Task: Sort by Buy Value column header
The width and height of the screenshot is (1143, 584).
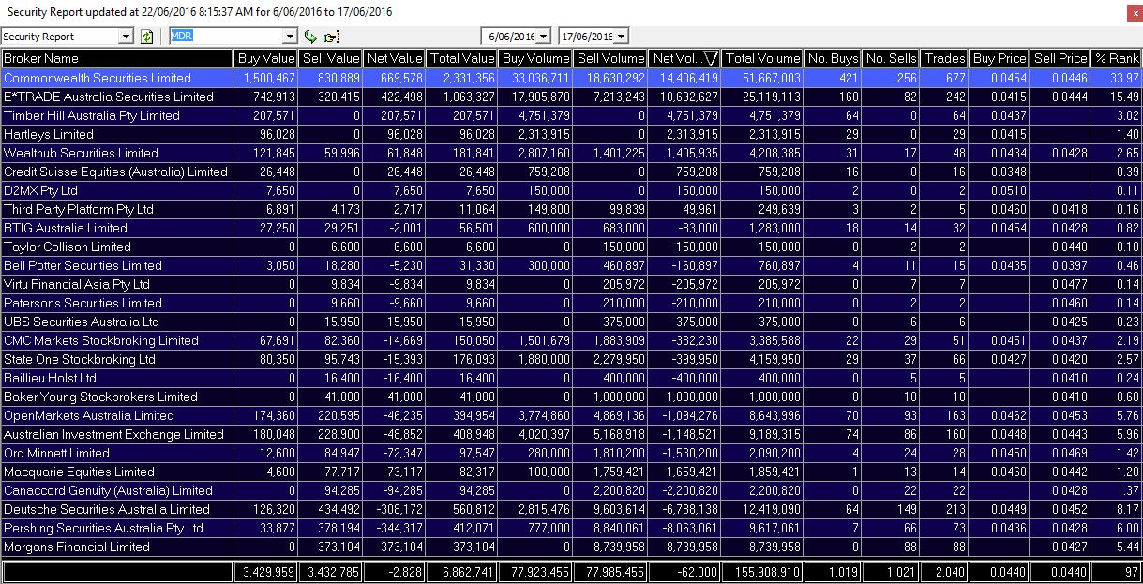Action: click(265, 58)
